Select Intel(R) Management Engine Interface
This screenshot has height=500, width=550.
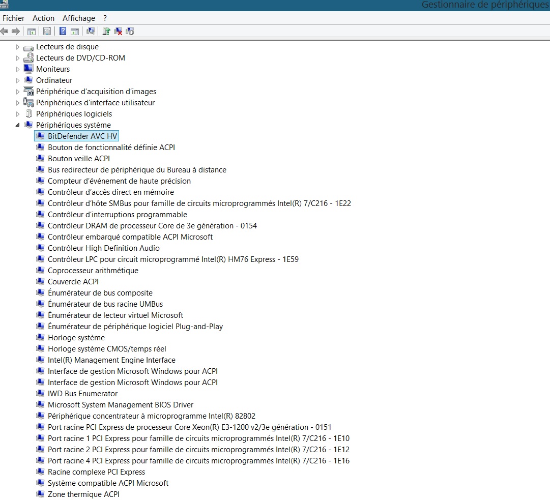(111, 360)
